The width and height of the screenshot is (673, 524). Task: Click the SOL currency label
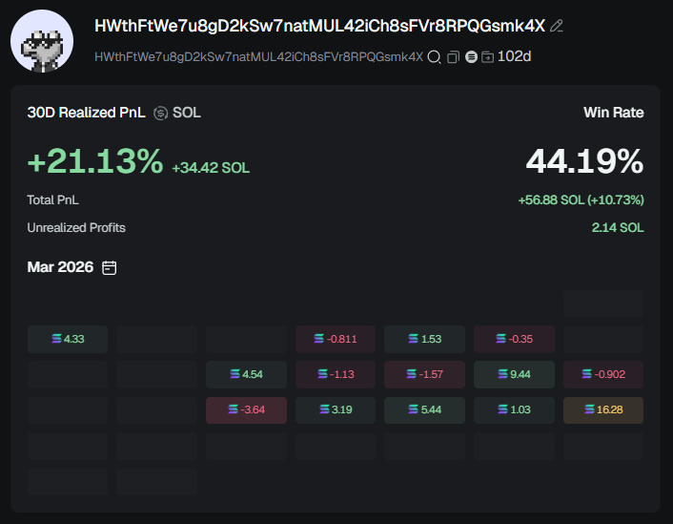(x=187, y=113)
